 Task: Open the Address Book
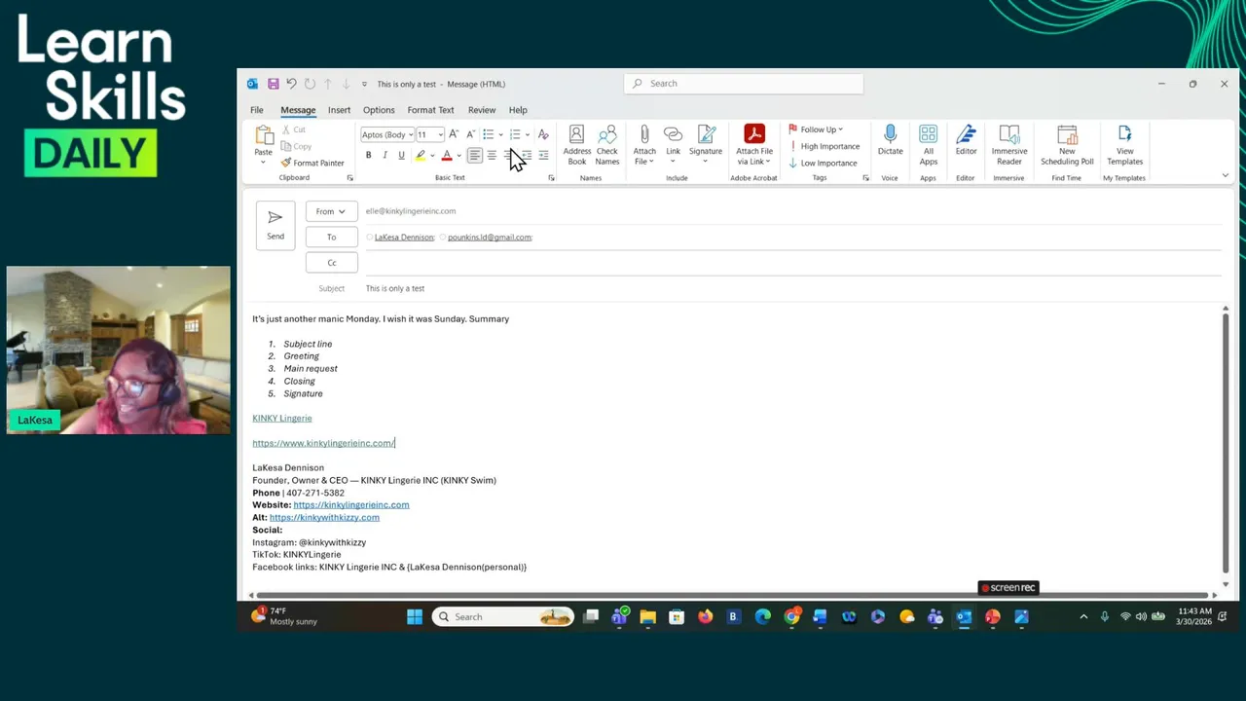(x=576, y=145)
